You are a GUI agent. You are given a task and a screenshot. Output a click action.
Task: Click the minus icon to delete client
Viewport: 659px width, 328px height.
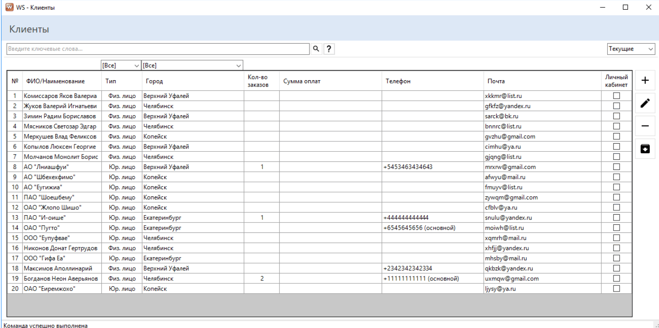click(645, 126)
